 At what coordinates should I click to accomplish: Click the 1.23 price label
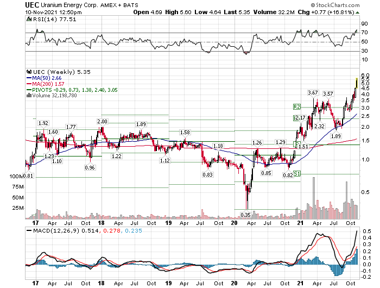click(x=49, y=156)
